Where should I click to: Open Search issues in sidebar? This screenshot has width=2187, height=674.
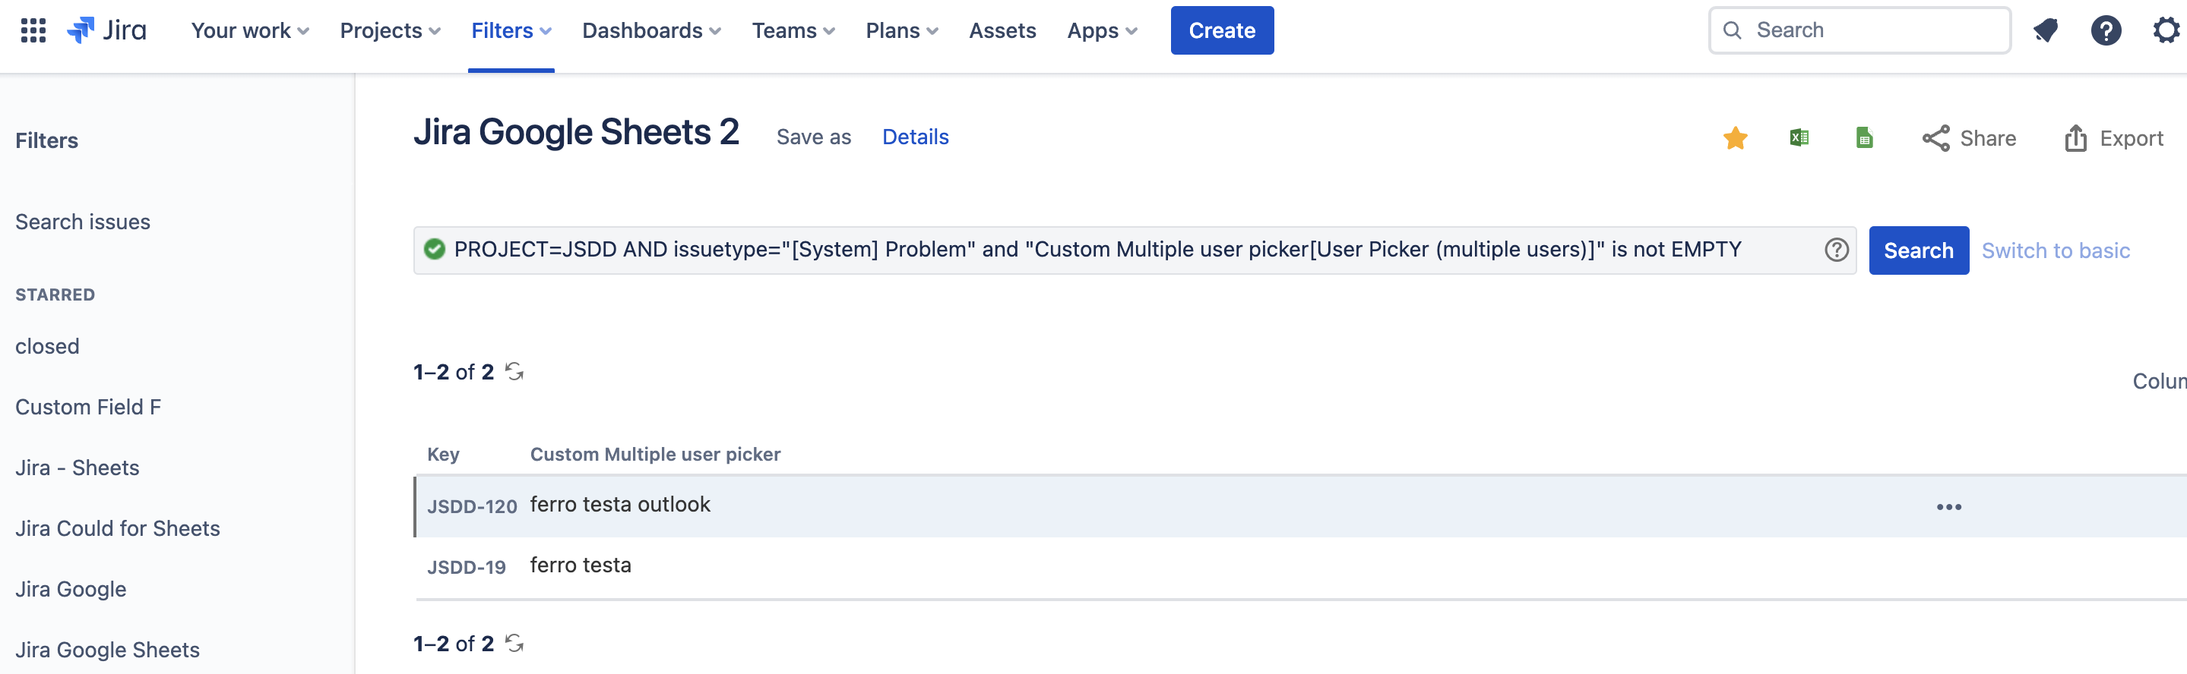pyautogui.click(x=82, y=222)
